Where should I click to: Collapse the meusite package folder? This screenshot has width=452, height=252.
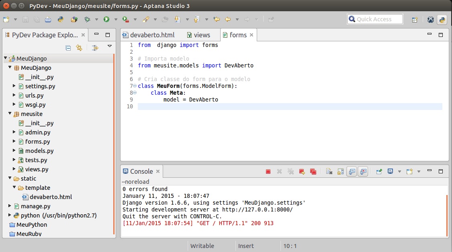[10, 114]
